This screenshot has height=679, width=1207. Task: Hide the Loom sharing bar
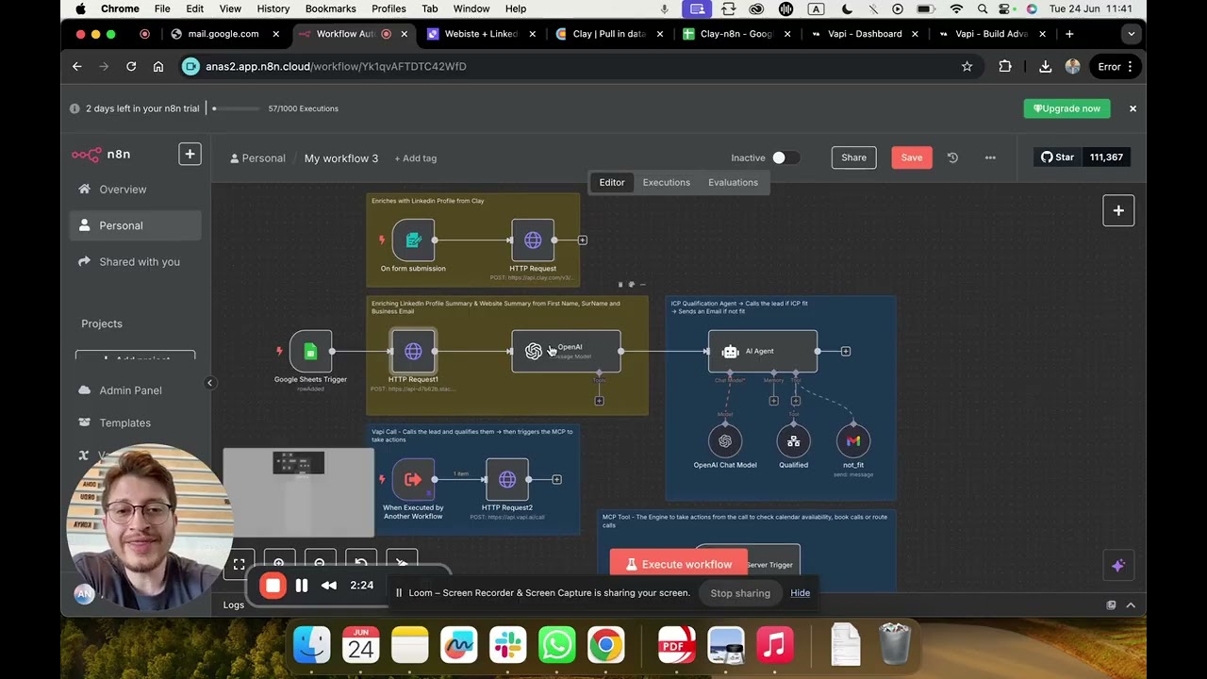point(800,593)
